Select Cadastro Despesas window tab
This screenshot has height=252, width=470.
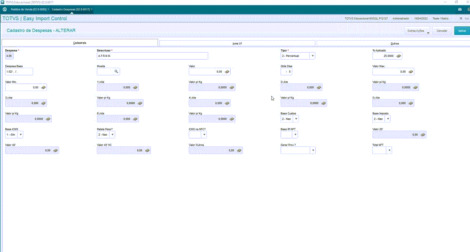pos(71,9)
